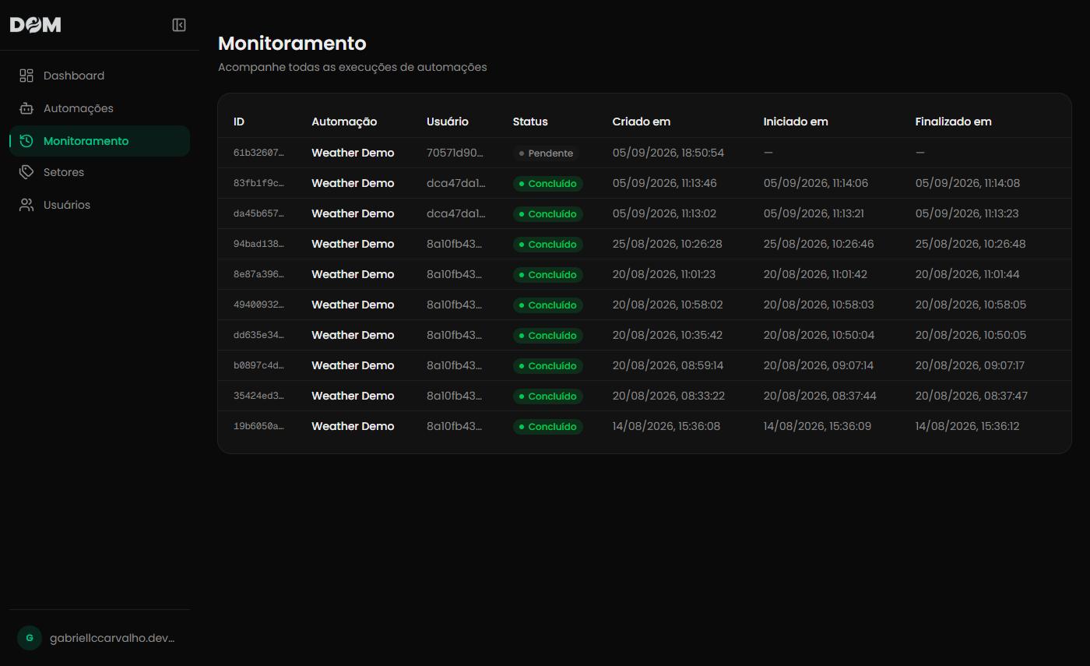
Task: Click execution ID da45b657
Action: (x=258, y=213)
